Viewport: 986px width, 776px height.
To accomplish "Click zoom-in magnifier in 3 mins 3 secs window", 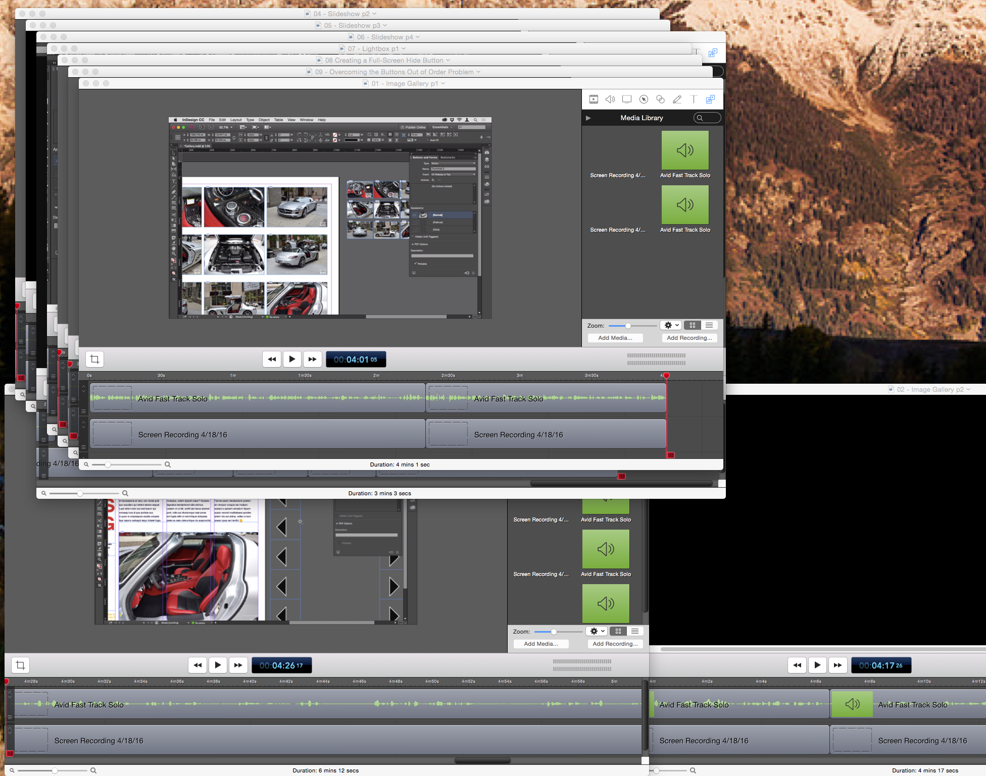I will [125, 493].
